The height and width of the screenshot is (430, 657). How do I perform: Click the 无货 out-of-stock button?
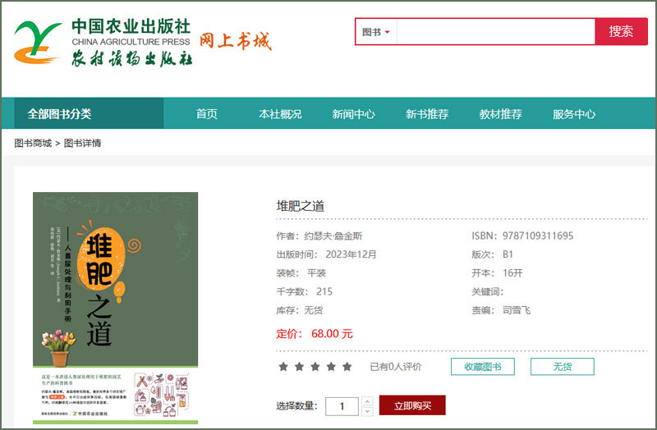pyautogui.click(x=563, y=367)
